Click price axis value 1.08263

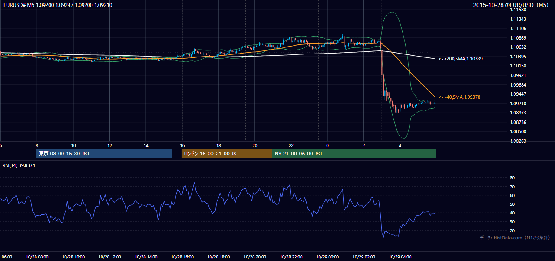[518, 141]
